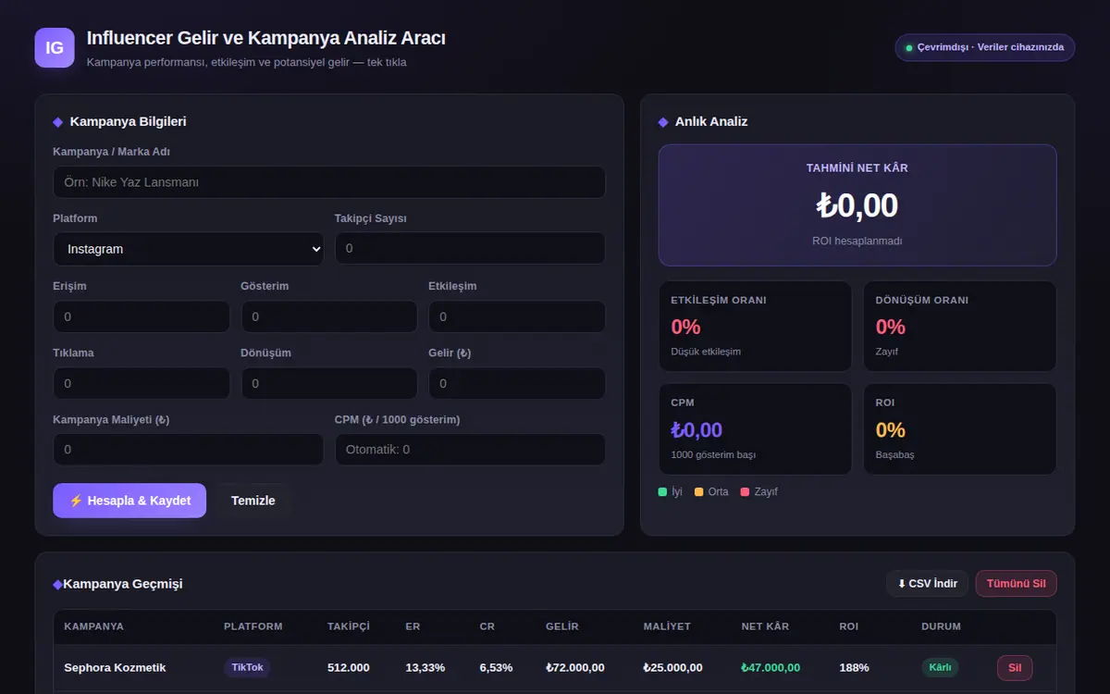Focus the Kampanya Maliyeti input

coord(189,450)
